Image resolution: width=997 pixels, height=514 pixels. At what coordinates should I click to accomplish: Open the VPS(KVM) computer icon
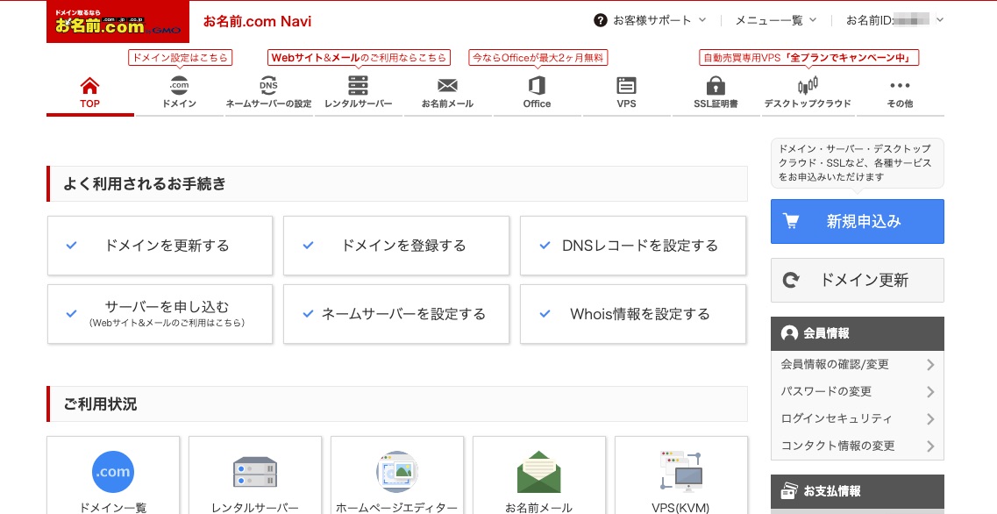coord(681,472)
